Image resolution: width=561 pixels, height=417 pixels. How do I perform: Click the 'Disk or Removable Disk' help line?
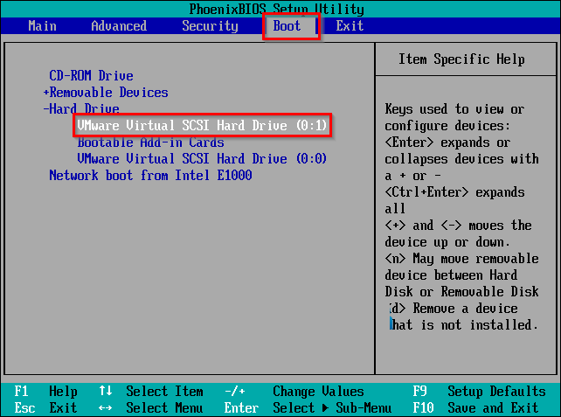[461, 291]
